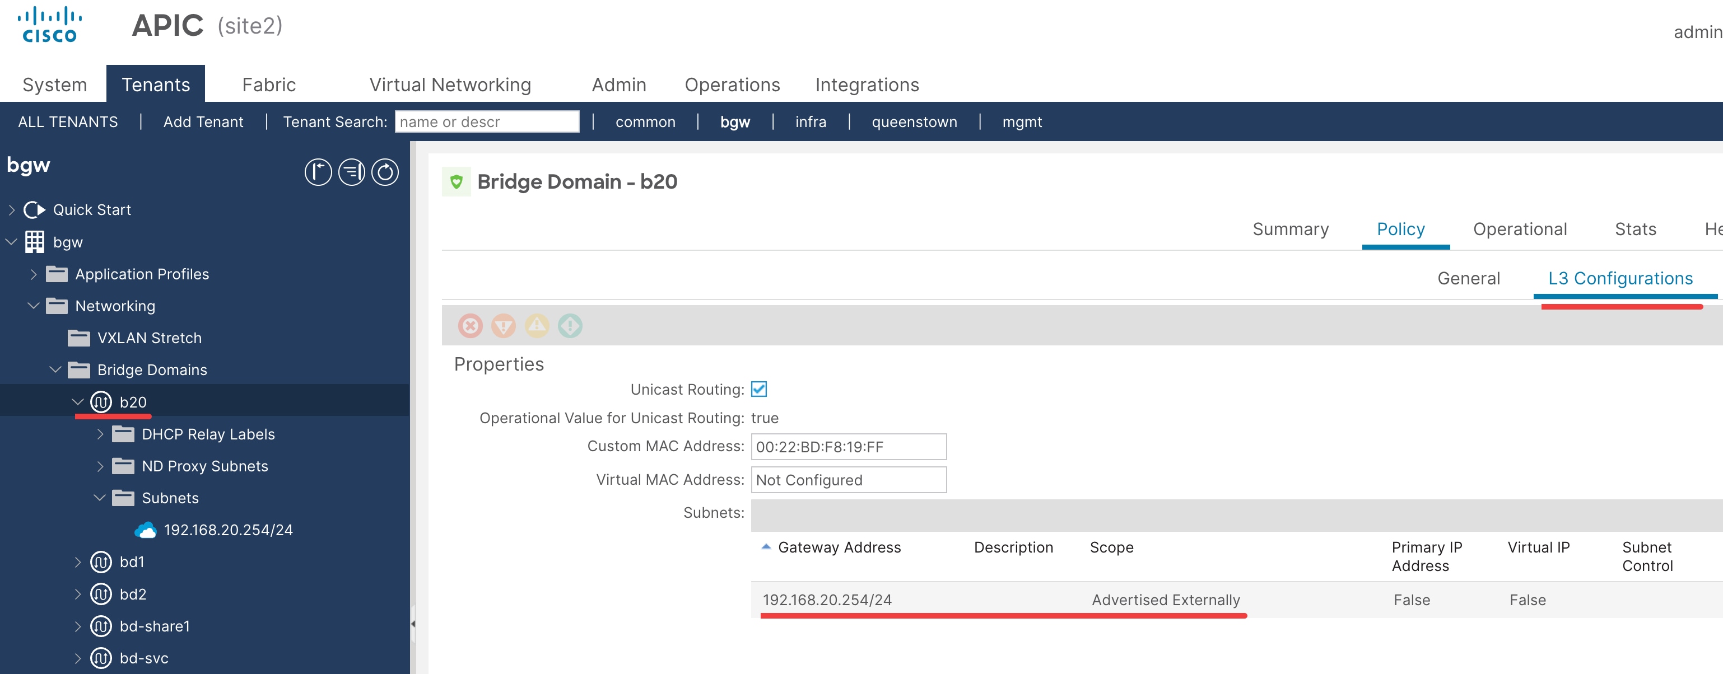
Task: Click the middle list-lines icon in bgw pane header
Action: 351,172
